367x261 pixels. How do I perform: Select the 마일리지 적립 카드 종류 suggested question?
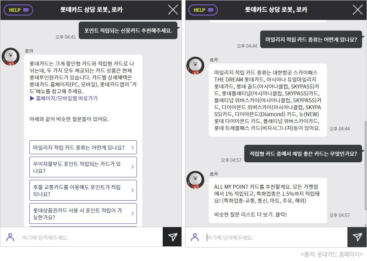coord(83,147)
